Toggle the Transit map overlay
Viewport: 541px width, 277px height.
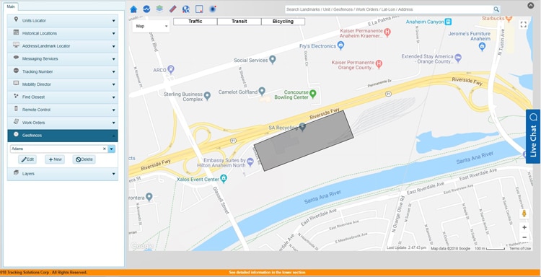[239, 22]
